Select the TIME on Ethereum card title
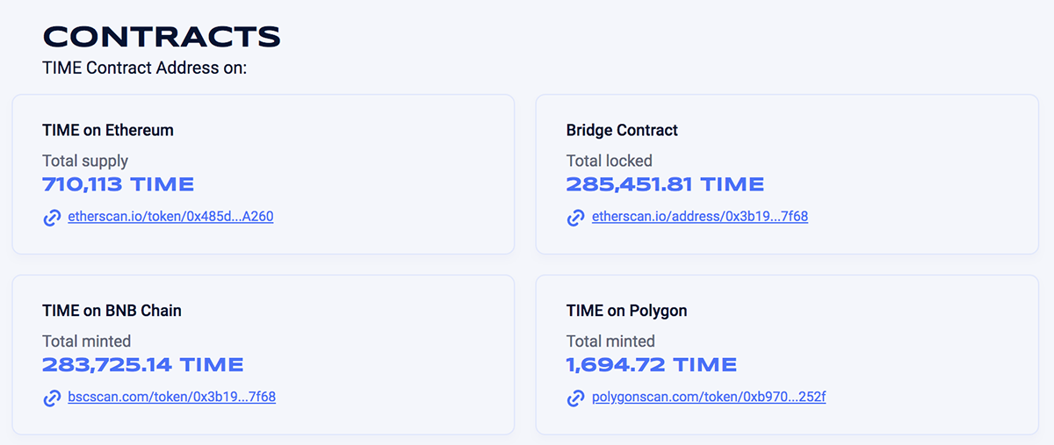Screen dimensions: 1054x445 tap(108, 130)
